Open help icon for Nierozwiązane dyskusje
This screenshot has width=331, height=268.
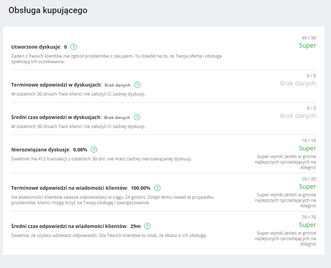(x=94, y=150)
